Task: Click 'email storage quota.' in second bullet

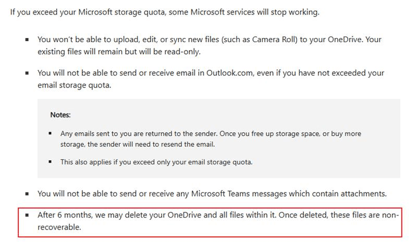Action: click(74, 85)
